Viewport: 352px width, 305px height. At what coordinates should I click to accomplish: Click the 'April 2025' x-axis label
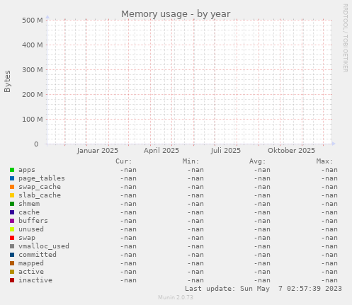[161, 151]
